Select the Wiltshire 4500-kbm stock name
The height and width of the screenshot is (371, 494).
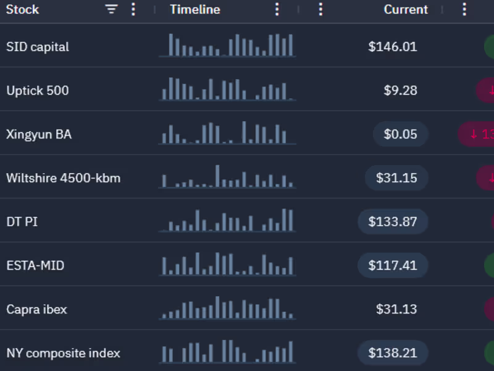point(64,178)
